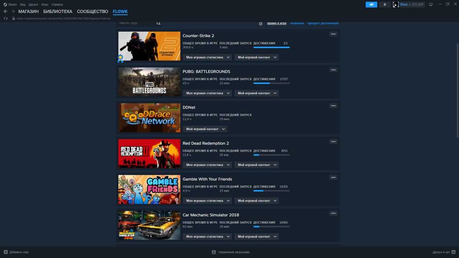Expand Red Dead Redemption 2 game content dropdown

(257, 165)
